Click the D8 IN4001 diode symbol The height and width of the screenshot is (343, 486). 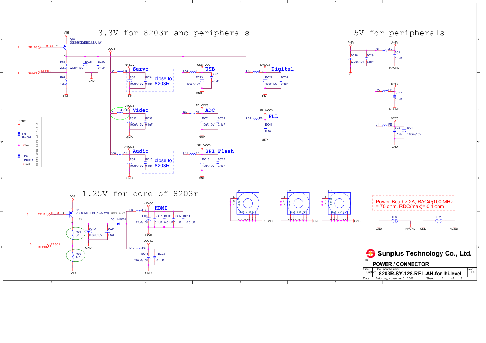[x=19, y=156]
